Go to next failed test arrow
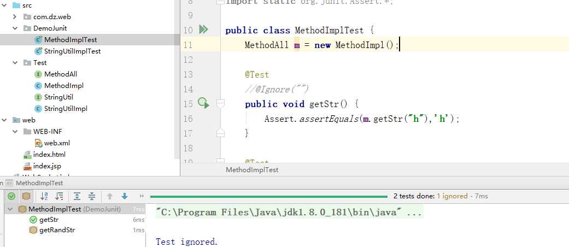Viewport: 569px width, 247px height. click(125, 197)
